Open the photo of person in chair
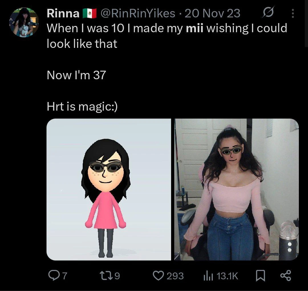The image size is (308, 291). click(x=236, y=189)
